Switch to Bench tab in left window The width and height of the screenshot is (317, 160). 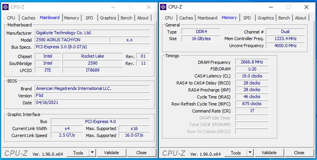coord(126,18)
